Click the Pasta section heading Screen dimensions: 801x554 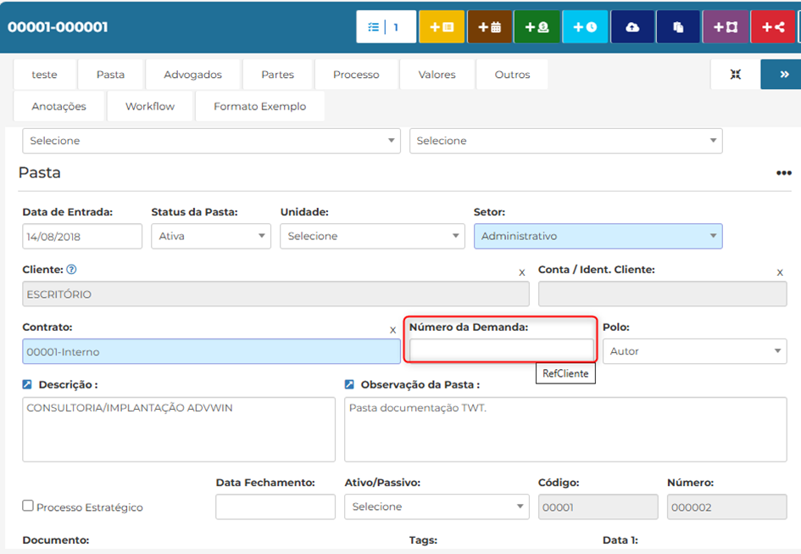point(39,173)
